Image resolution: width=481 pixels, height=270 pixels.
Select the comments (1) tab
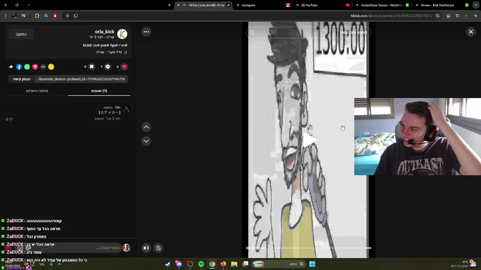coord(99,91)
